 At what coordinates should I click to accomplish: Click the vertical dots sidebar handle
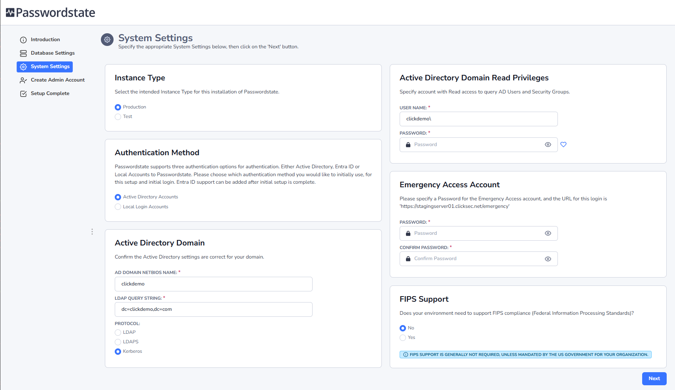tap(92, 232)
